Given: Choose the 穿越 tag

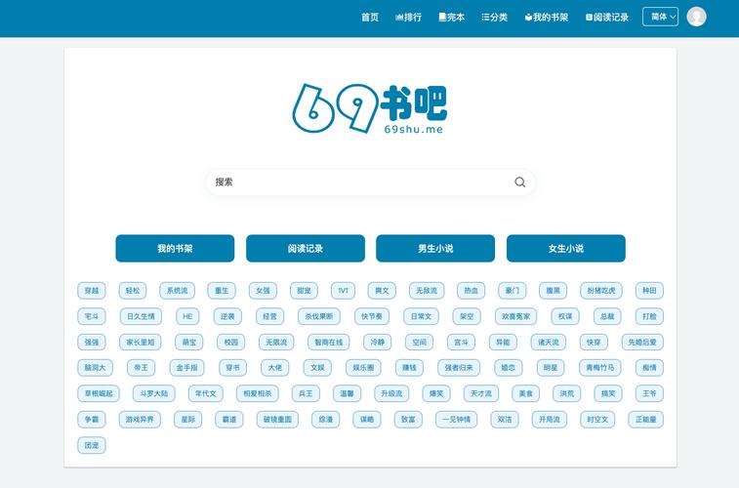Looking at the screenshot, I should pos(92,291).
